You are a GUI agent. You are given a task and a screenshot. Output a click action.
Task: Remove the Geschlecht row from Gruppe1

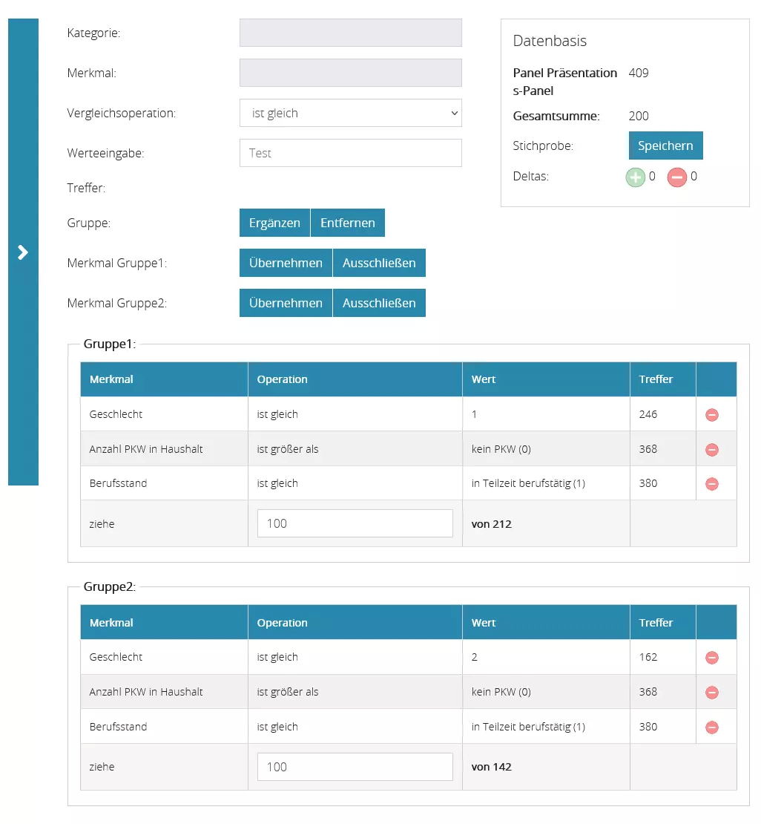coord(712,413)
